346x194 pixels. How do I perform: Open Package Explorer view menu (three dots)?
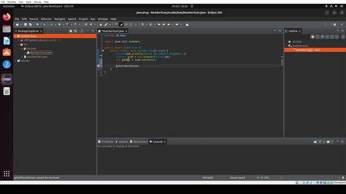(82, 31)
